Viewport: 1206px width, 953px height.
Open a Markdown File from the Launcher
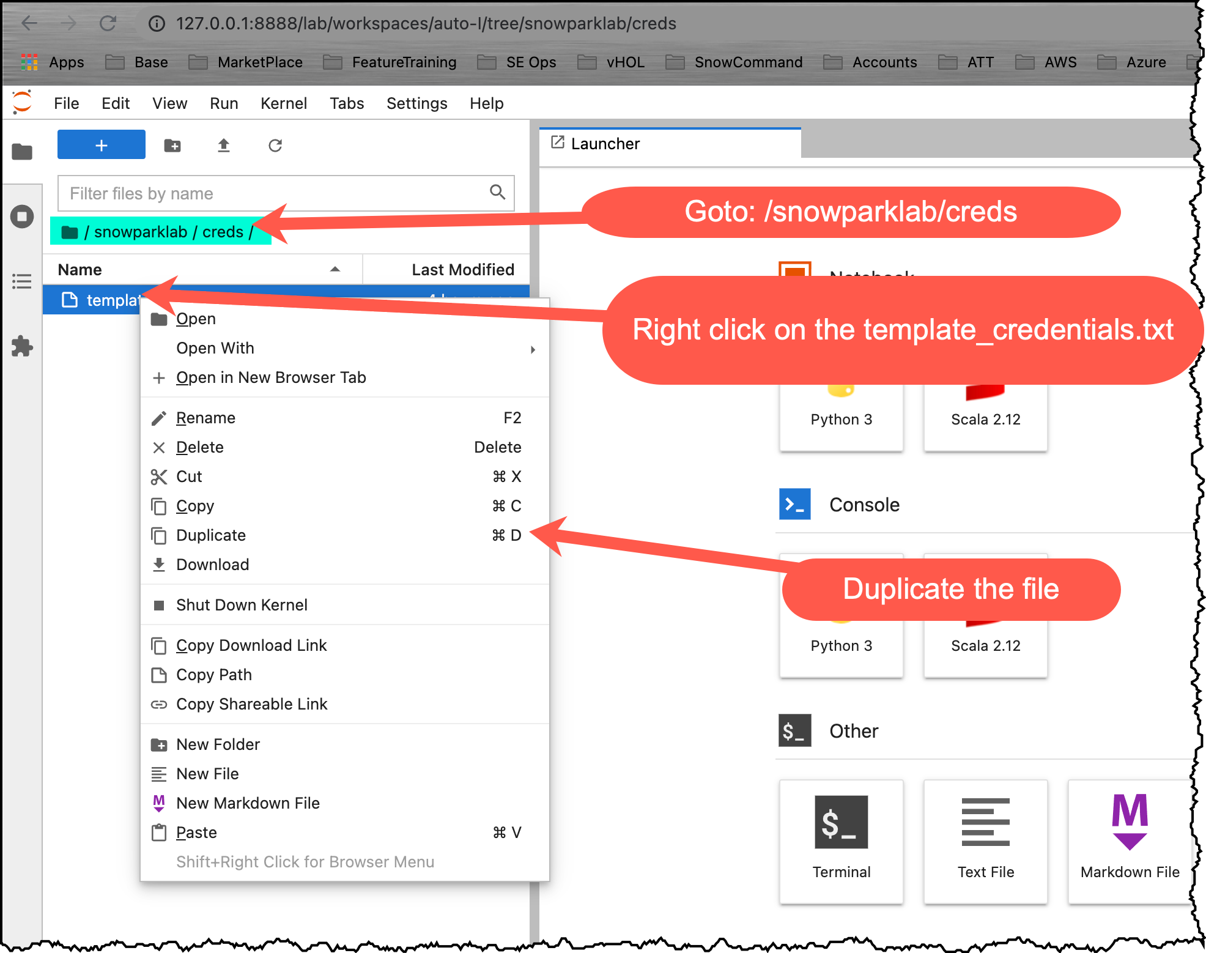[1129, 841]
